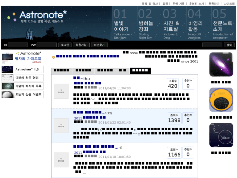Open the Astronote logo homepage link

43,16
